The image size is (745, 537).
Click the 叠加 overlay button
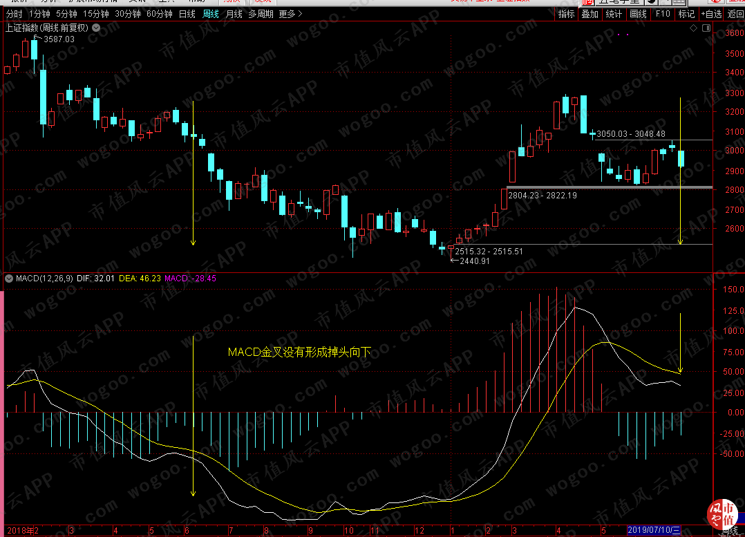click(590, 15)
